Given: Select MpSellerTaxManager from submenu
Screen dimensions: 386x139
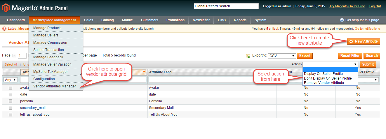Looking at the screenshot, I should click(x=56, y=72).
